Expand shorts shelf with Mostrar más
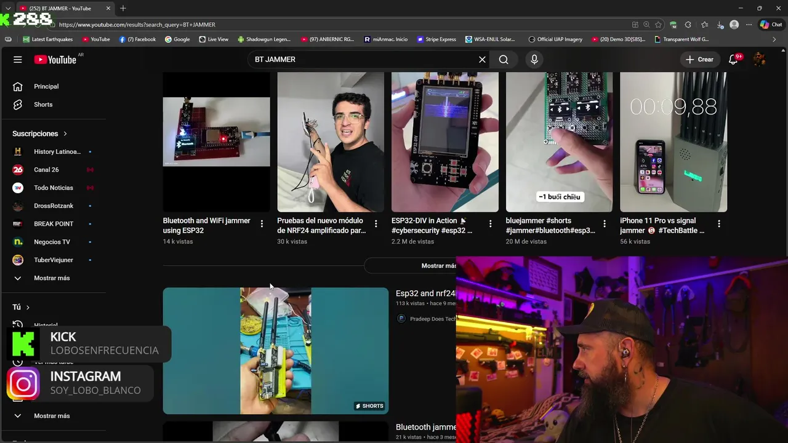Screen dimensions: 788x443 [x=410, y=266]
